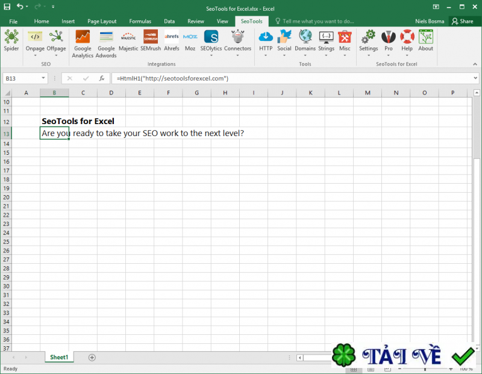This screenshot has width=482, height=374.
Task: Open the Page Layout tab
Action: pos(101,20)
